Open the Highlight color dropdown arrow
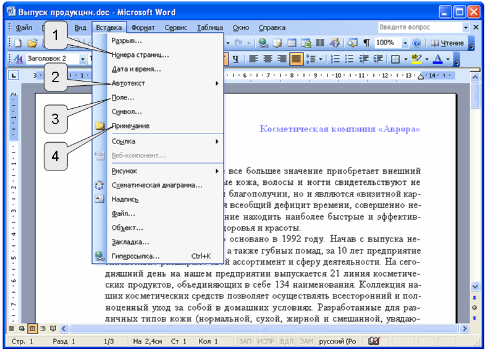Viewport: 485px width, 349px height. (426, 59)
